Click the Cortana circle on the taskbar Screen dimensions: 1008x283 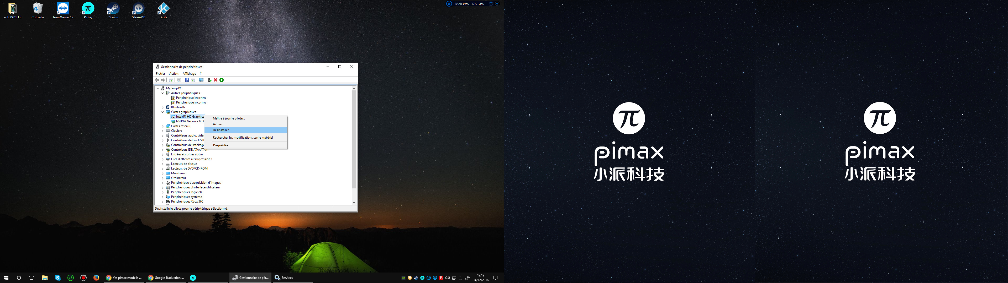pos(19,278)
